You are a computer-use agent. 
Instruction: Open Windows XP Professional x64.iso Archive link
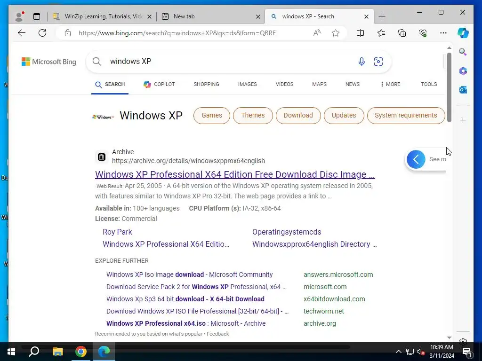186,323
